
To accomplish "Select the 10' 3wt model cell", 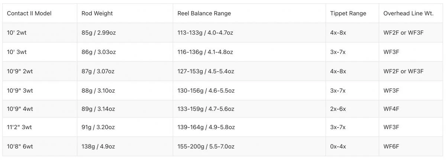I will click(x=17, y=52).
